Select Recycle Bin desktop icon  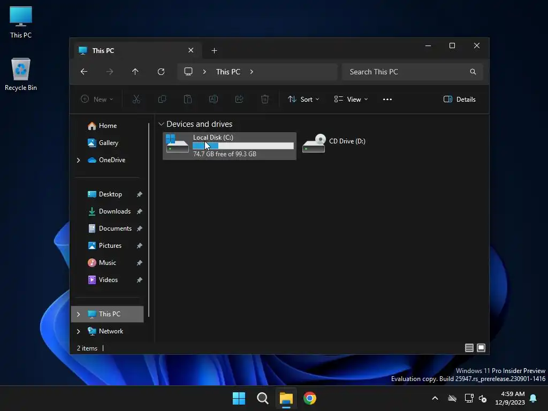click(x=21, y=74)
